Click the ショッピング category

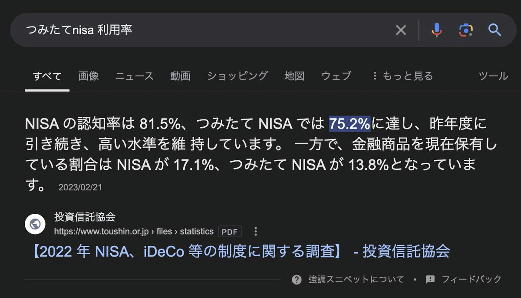pos(237,76)
